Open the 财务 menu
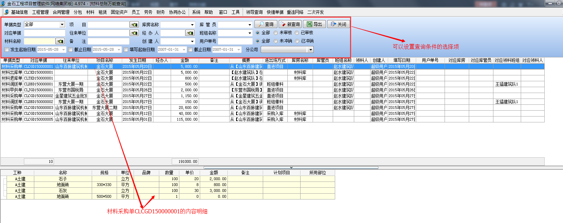The width and height of the screenshot is (563, 223). 160,12
